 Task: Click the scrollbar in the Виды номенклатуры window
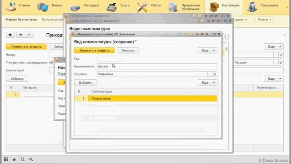(x=226, y=50)
